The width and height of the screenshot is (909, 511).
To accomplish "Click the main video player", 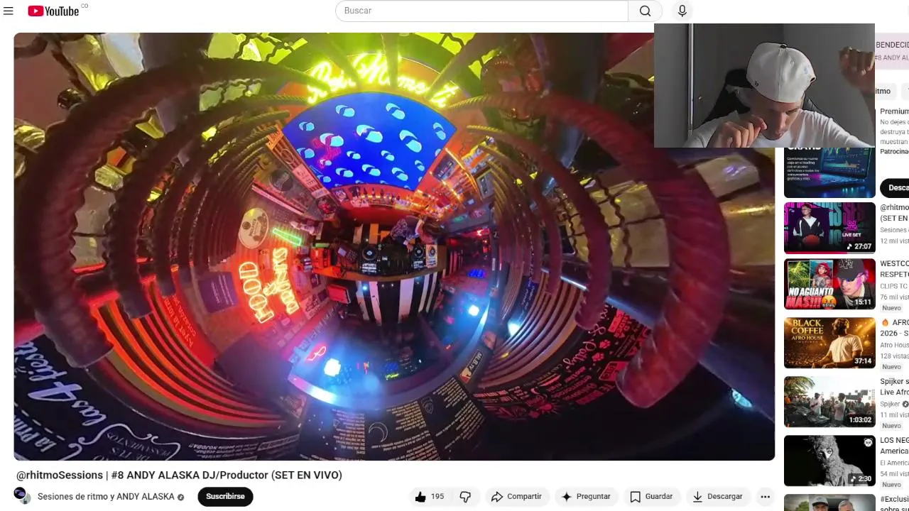I will pyautogui.click(x=394, y=246).
